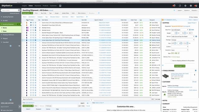The width and height of the screenshot is (199, 112).
Task: Click the Process batch button
Action: point(28,106)
